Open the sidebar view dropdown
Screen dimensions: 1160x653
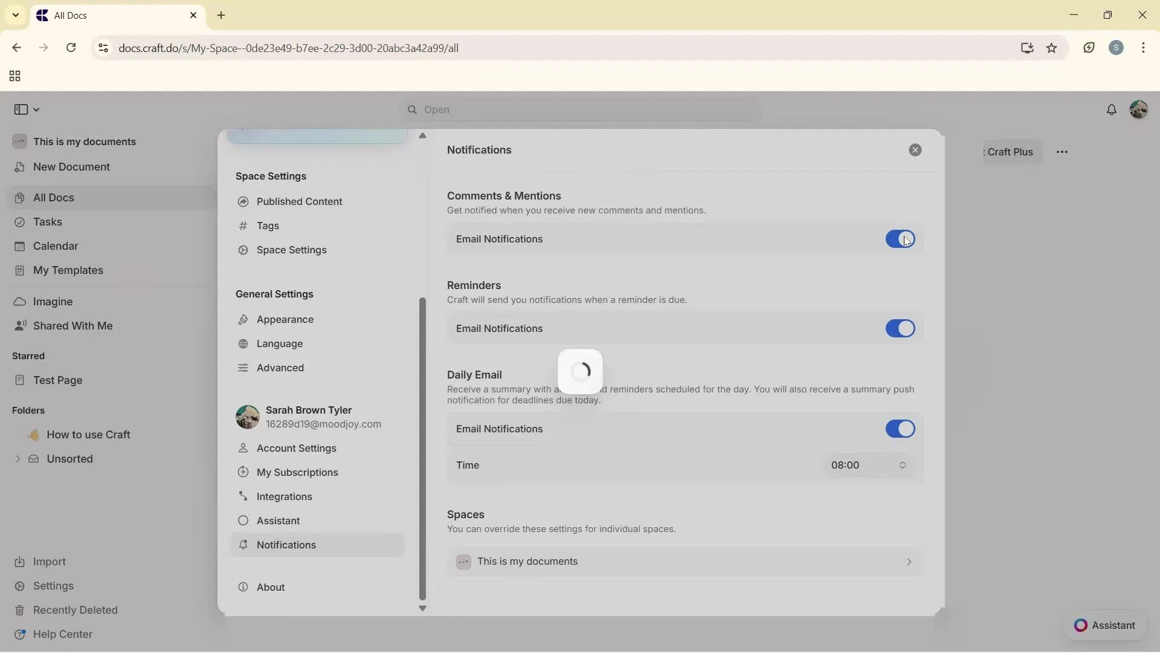tap(26, 109)
